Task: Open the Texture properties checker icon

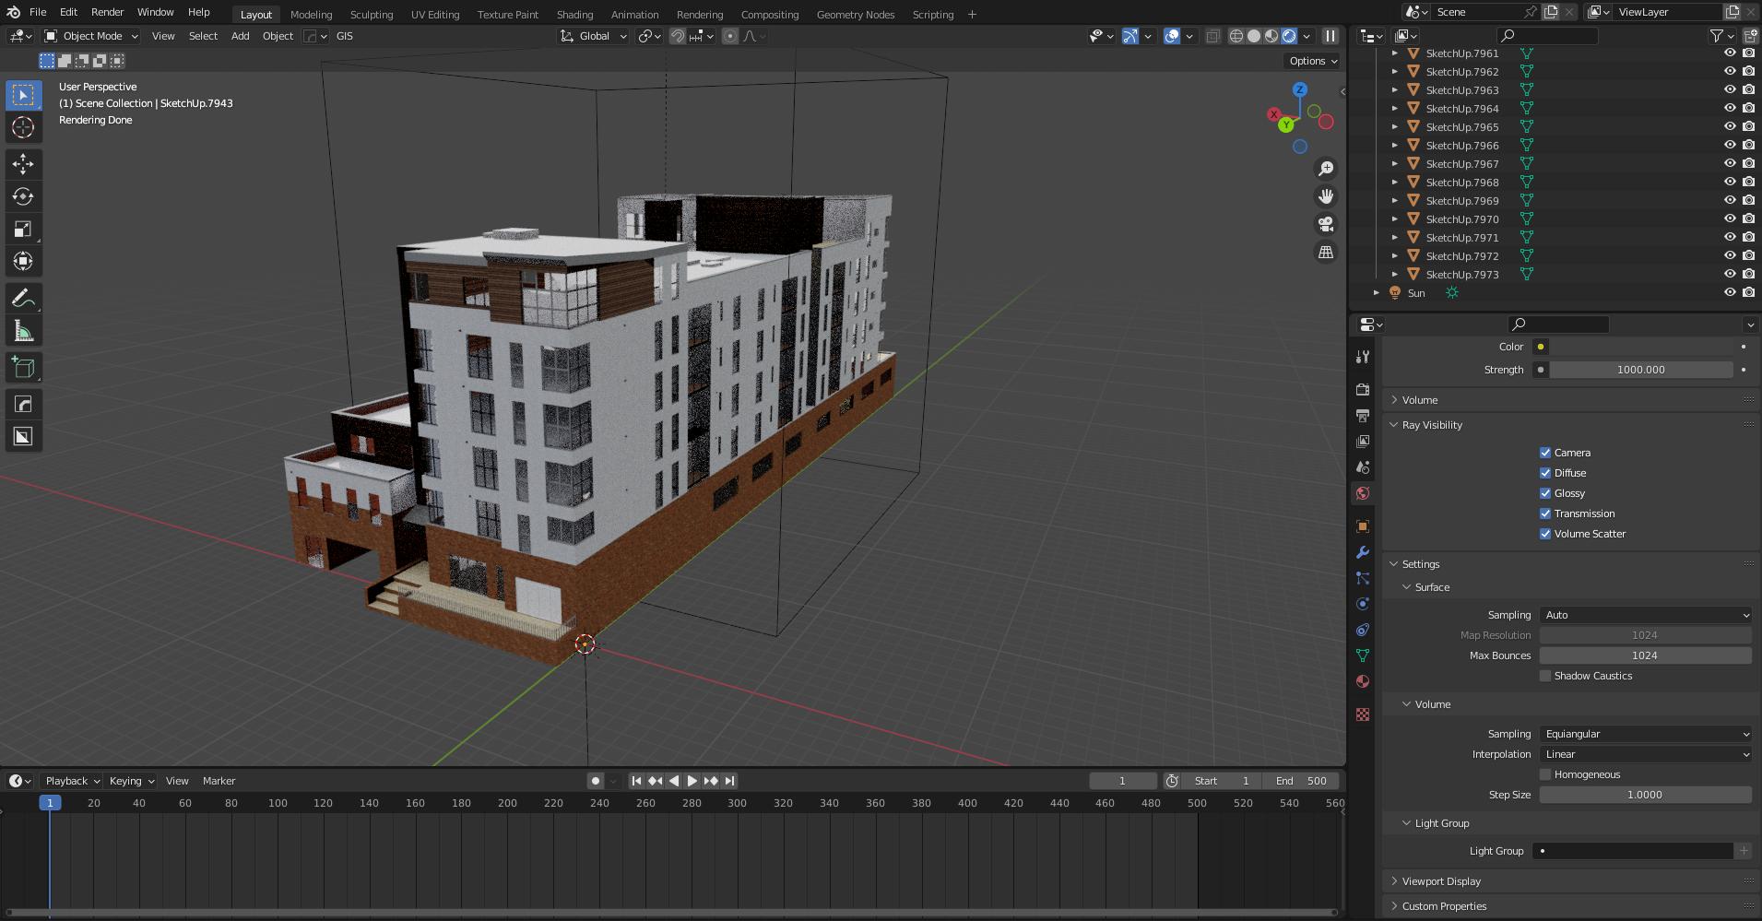Action: (x=1363, y=714)
